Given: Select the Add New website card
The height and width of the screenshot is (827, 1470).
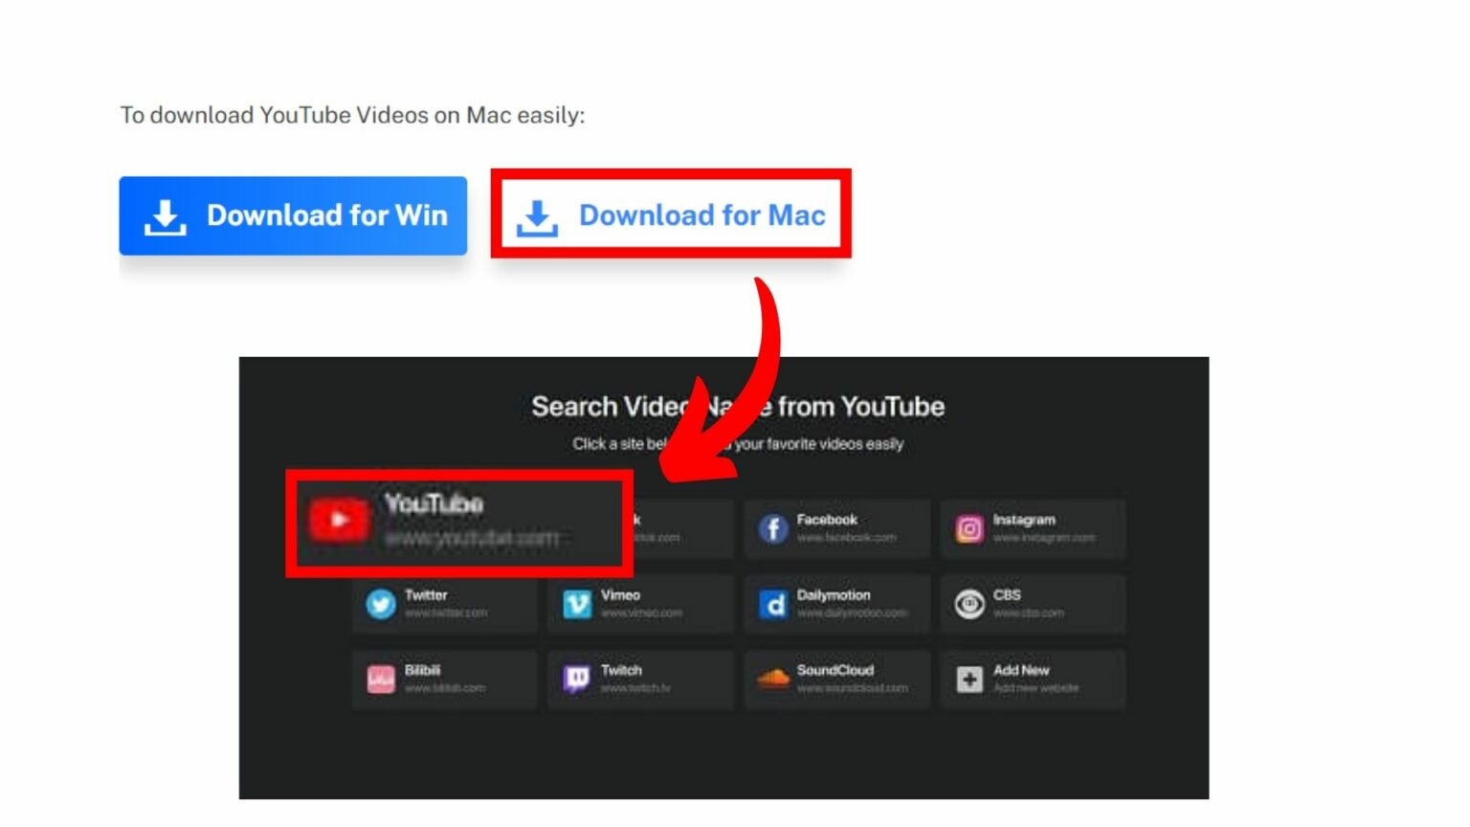Looking at the screenshot, I should point(1034,679).
